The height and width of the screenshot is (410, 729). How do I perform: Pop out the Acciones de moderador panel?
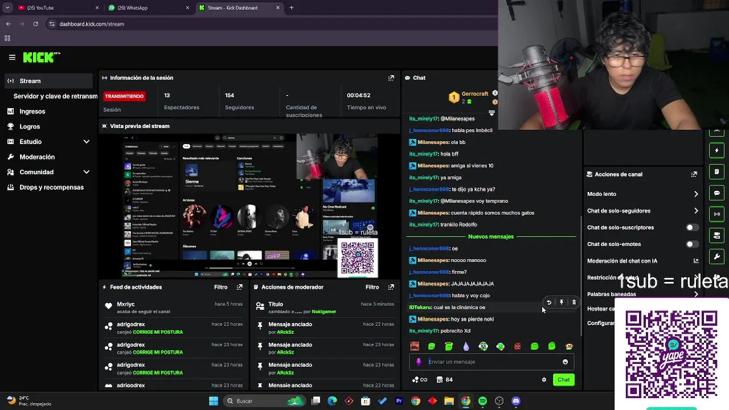click(391, 287)
